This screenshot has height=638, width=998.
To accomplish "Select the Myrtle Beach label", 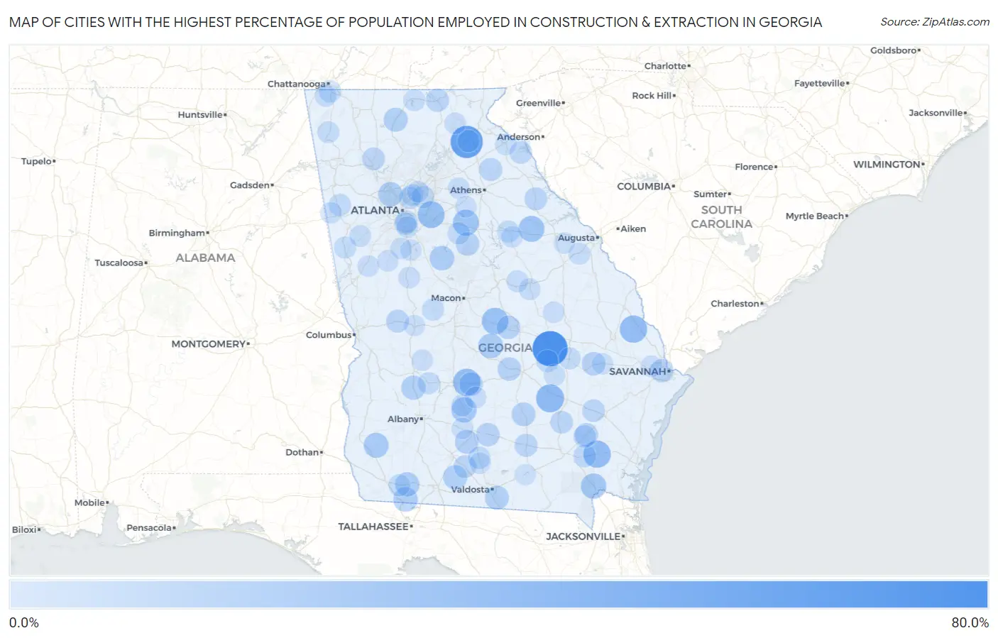I will point(815,216).
